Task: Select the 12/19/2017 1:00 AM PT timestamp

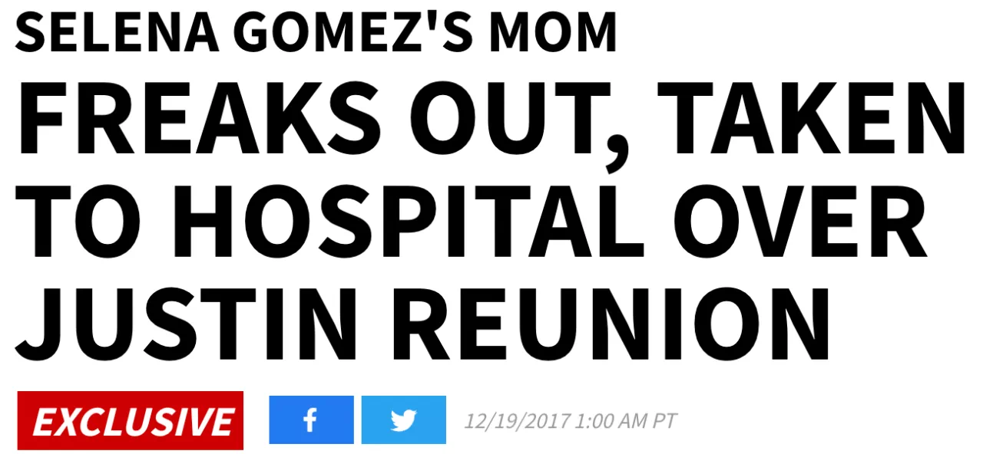Action: point(571,421)
